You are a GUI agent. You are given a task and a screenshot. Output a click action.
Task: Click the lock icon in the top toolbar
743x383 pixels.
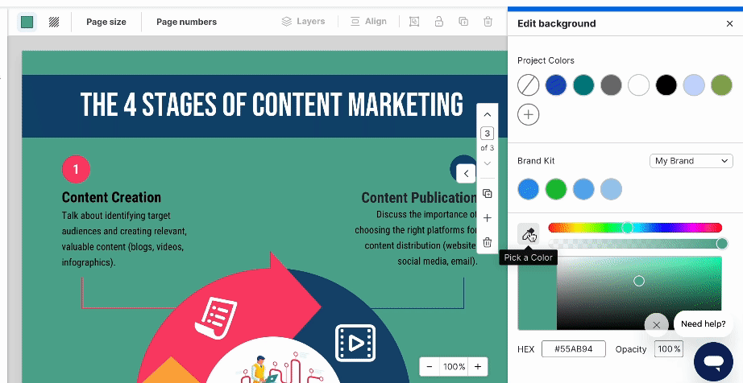[439, 22]
